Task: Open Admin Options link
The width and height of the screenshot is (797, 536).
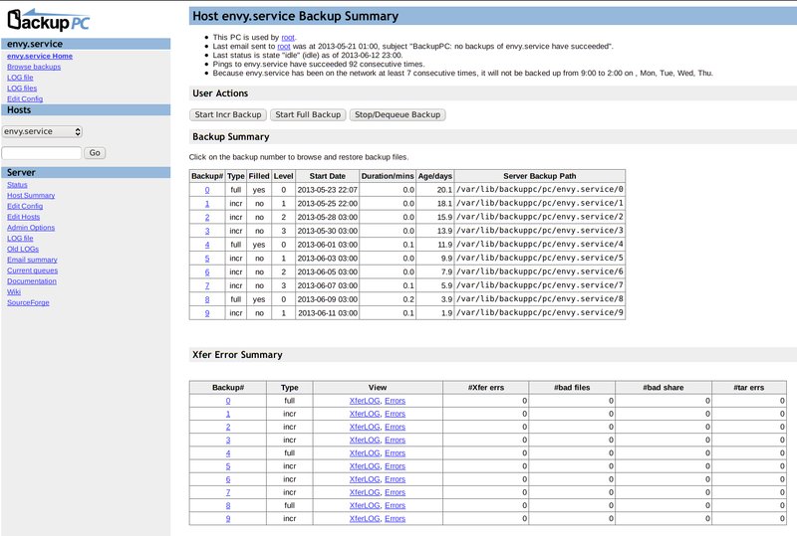Action: pos(31,228)
